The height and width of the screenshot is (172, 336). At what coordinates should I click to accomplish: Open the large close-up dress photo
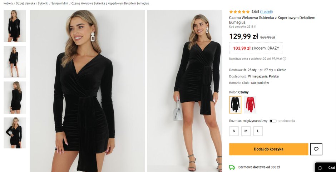pos(88,91)
